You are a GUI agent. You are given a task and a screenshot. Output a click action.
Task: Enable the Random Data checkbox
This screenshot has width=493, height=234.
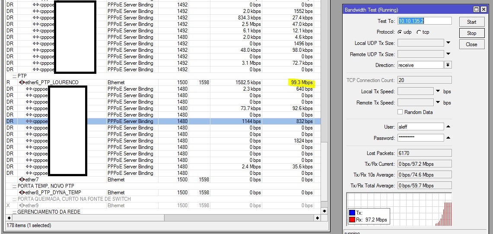[x=400, y=112]
